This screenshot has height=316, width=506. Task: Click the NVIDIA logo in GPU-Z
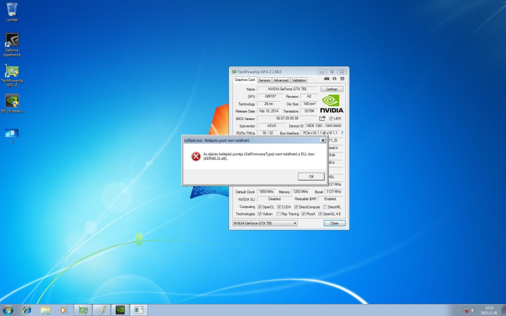tap(331, 104)
